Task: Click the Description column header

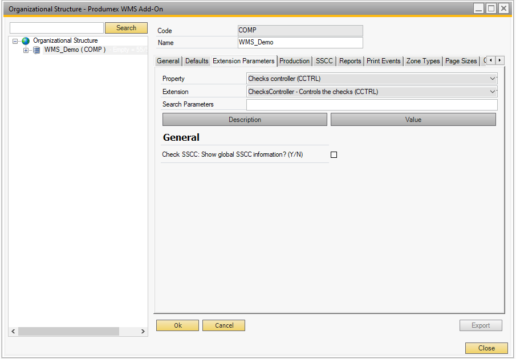Action: 245,120
